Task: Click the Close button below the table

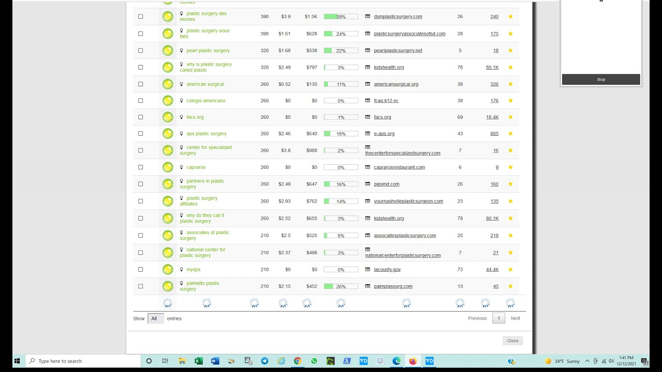Action: 513,340
